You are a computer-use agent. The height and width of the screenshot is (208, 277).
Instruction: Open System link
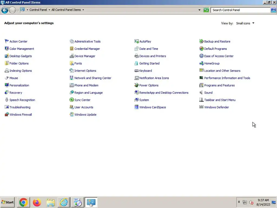[144, 100]
